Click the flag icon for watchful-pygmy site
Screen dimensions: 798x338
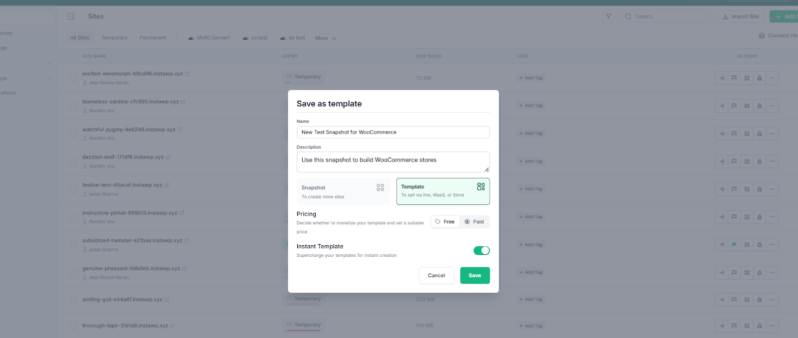pos(734,134)
